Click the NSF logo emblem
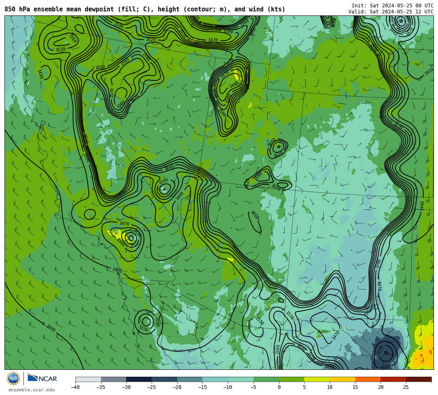Viewport: 438px width, 395px height. pyautogui.click(x=13, y=378)
